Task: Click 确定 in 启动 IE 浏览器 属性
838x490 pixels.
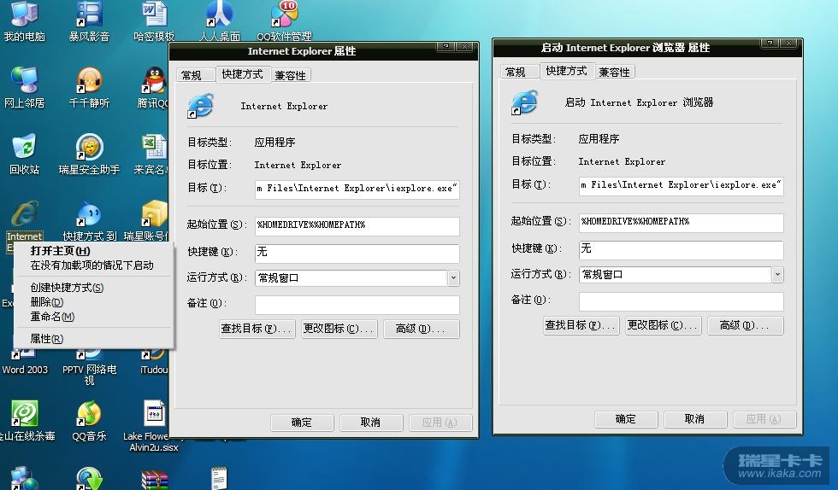Action: point(626,419)
